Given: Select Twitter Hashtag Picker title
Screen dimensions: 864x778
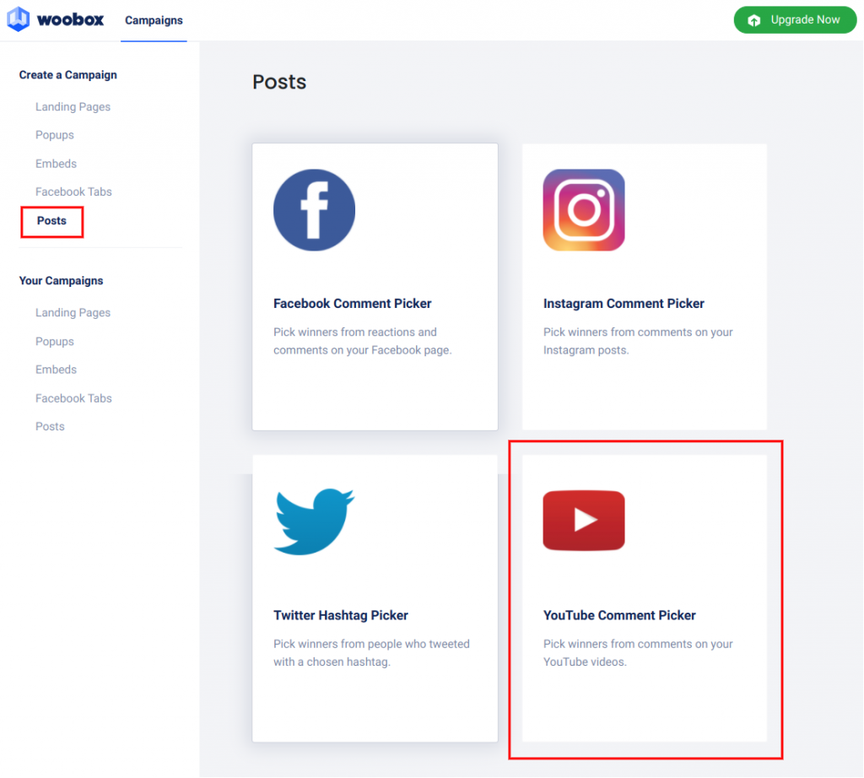Looking at the screenshot, I should point(341,615).
